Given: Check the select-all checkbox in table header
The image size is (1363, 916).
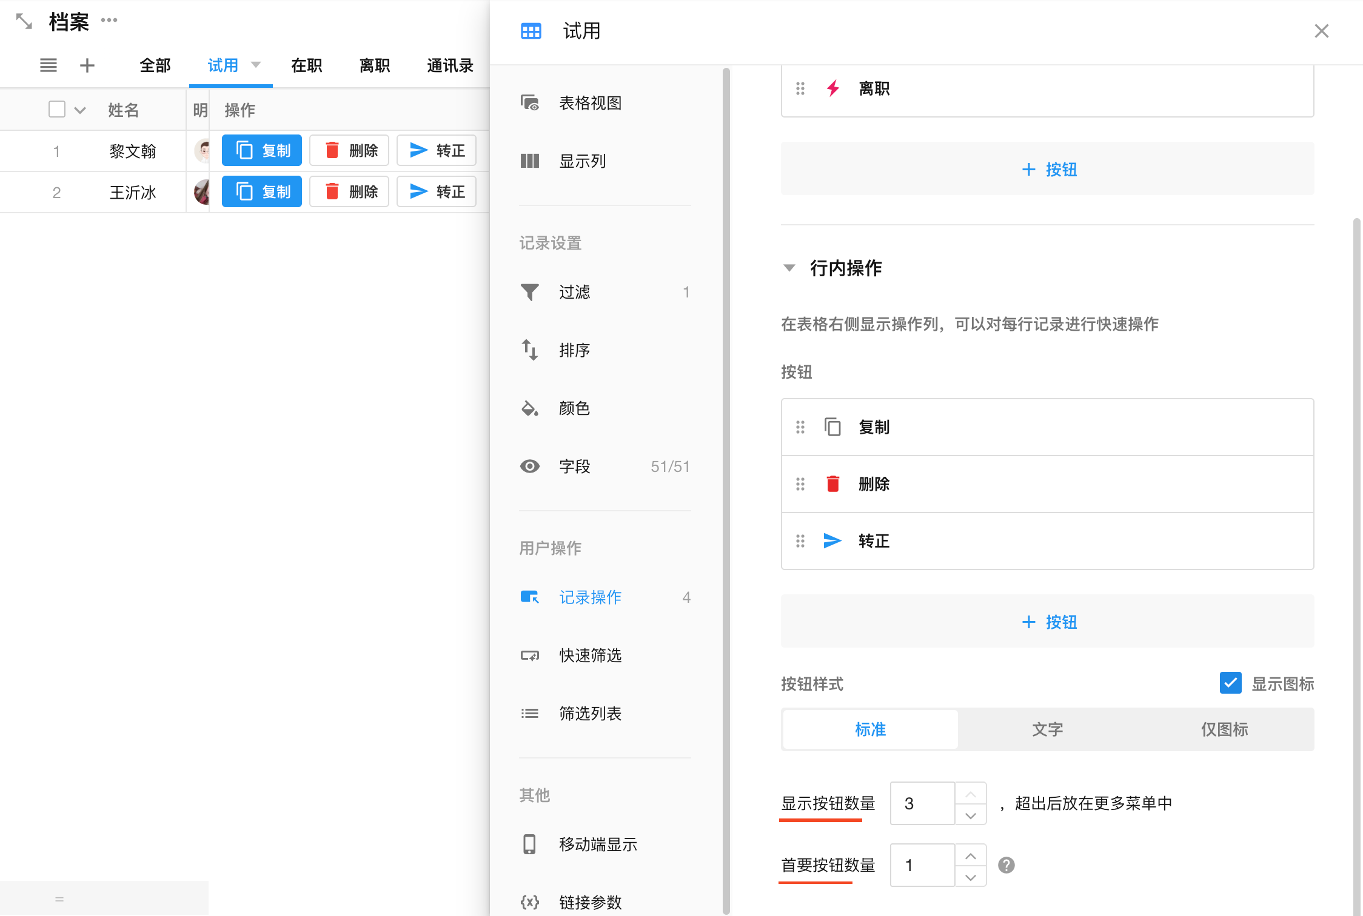Looking at the screenshot, I should tap(57, 110).
